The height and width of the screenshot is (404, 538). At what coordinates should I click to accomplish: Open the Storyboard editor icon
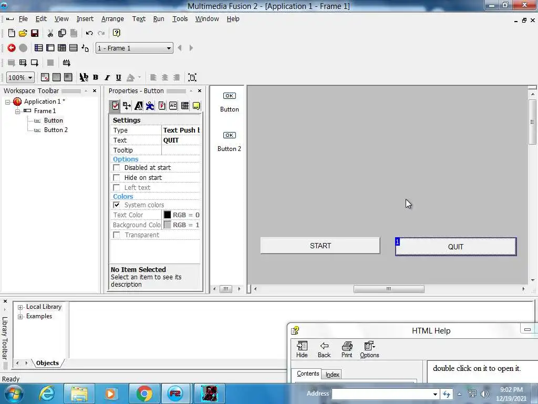click(x=39, y=48)
